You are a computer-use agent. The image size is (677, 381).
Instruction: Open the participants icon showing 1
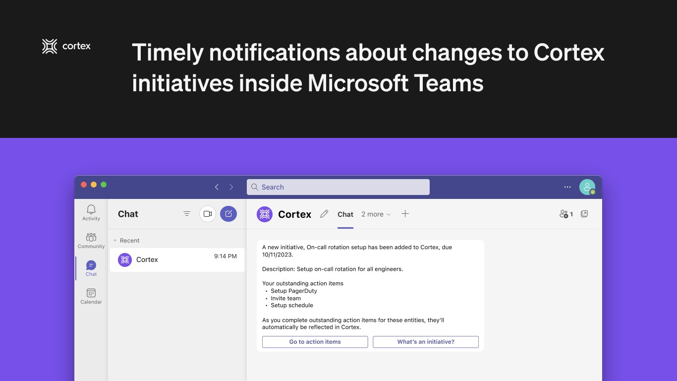click(566, 214)
